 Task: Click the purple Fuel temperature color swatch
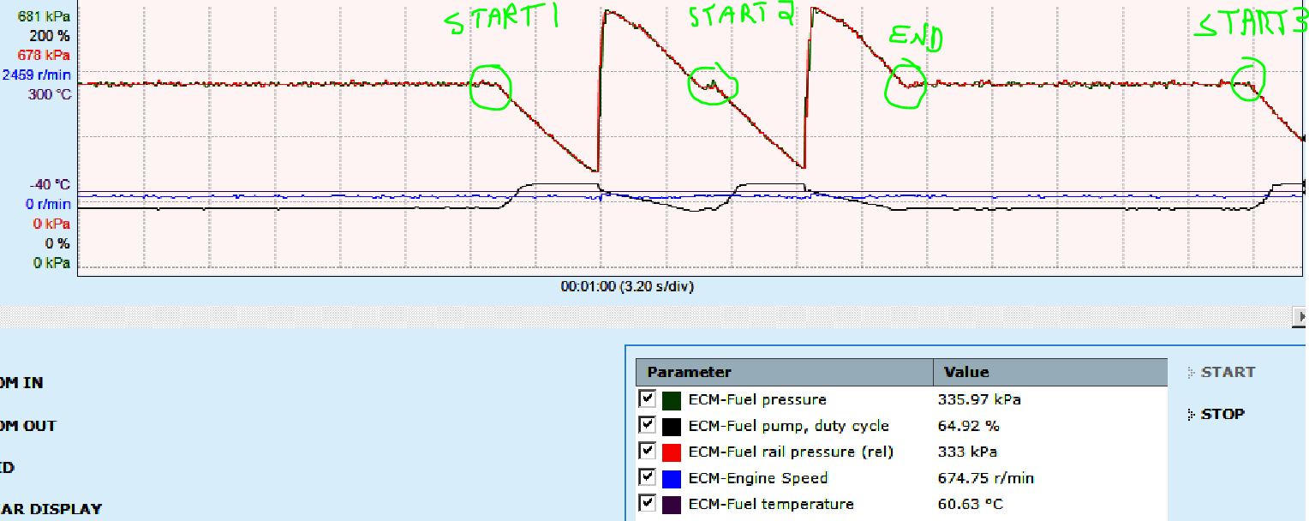(x=672, y=504)
